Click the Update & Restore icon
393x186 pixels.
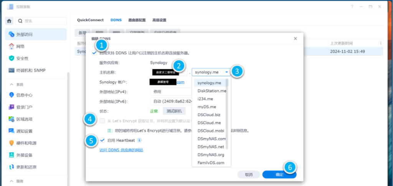pyautogui.click(x=11, y=167)
